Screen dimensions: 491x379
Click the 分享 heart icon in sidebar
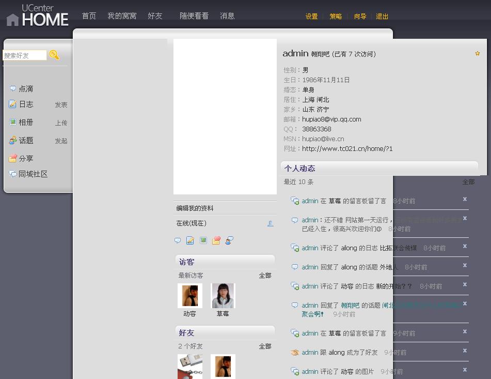click(12, 158)
